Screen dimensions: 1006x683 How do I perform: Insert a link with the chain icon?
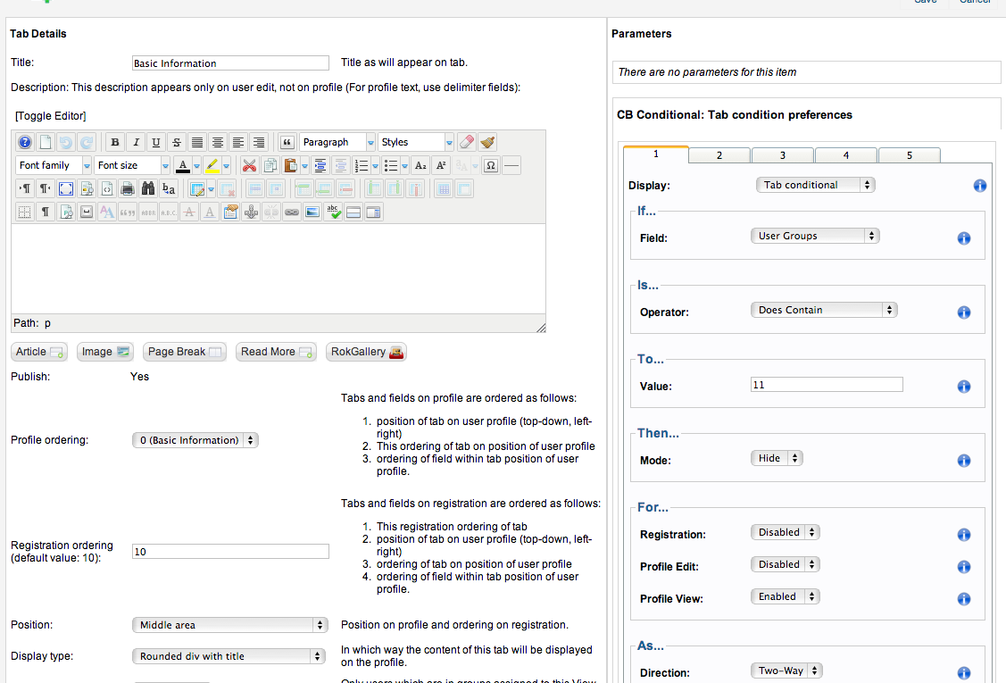[x=292, y=212]
